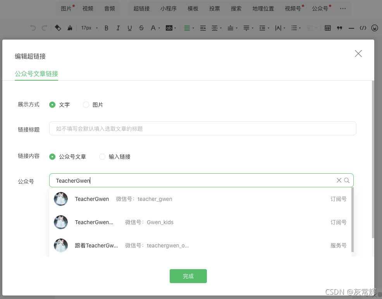Click 视频号 in the insert bar

293,9
